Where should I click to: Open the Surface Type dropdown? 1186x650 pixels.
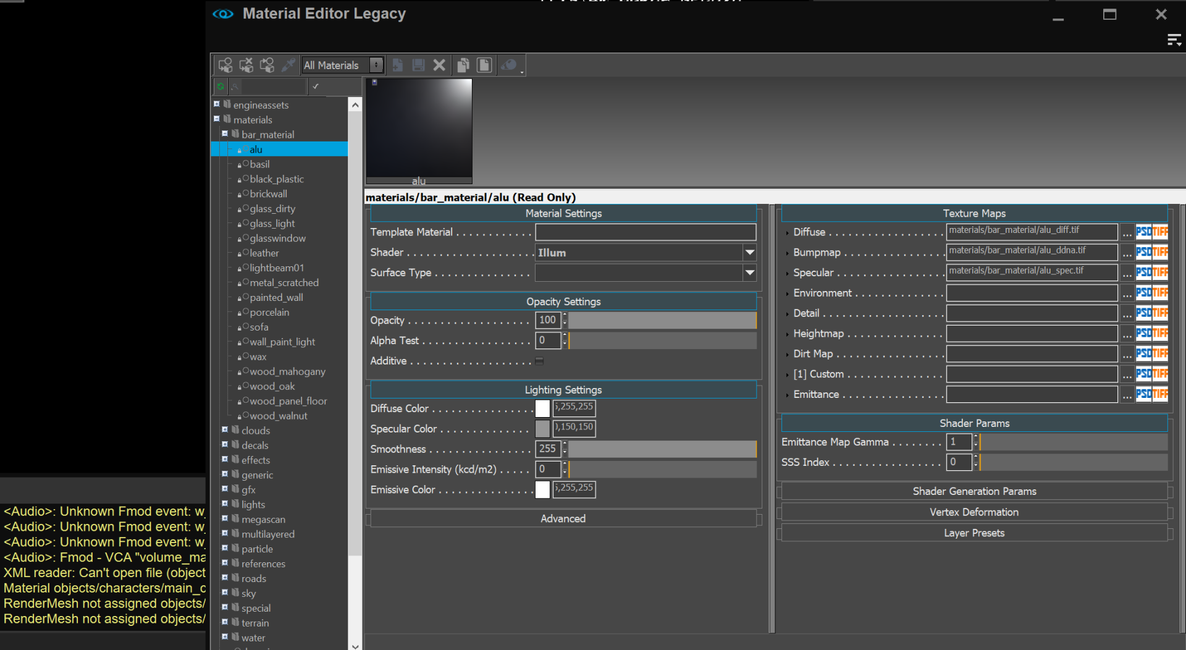click(x=749, y=272)
